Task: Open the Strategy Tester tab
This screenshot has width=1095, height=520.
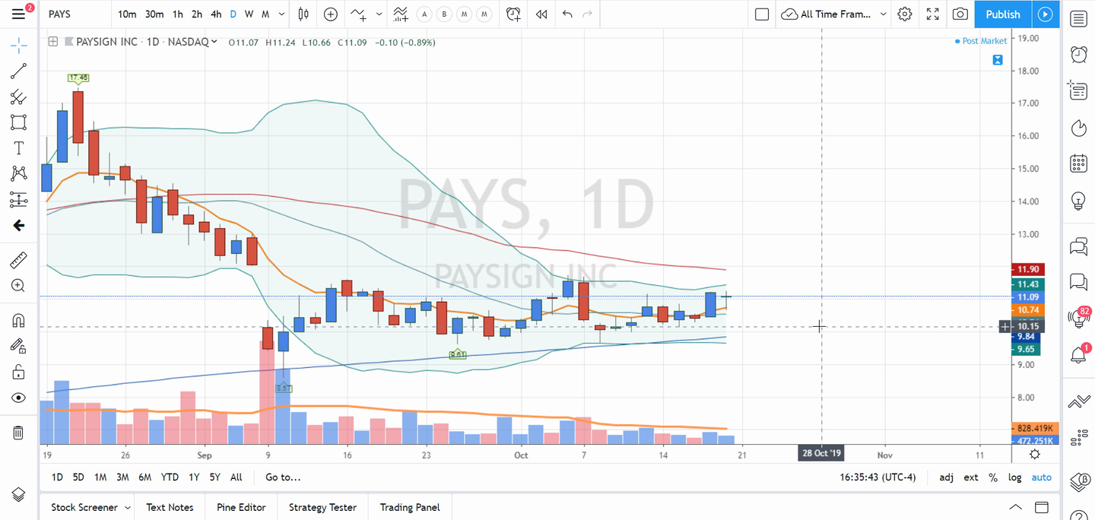Action: (322, 507)
